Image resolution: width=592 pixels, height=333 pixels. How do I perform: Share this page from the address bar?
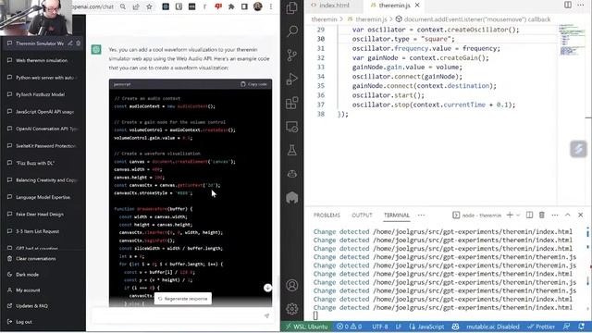coord(136,6)
